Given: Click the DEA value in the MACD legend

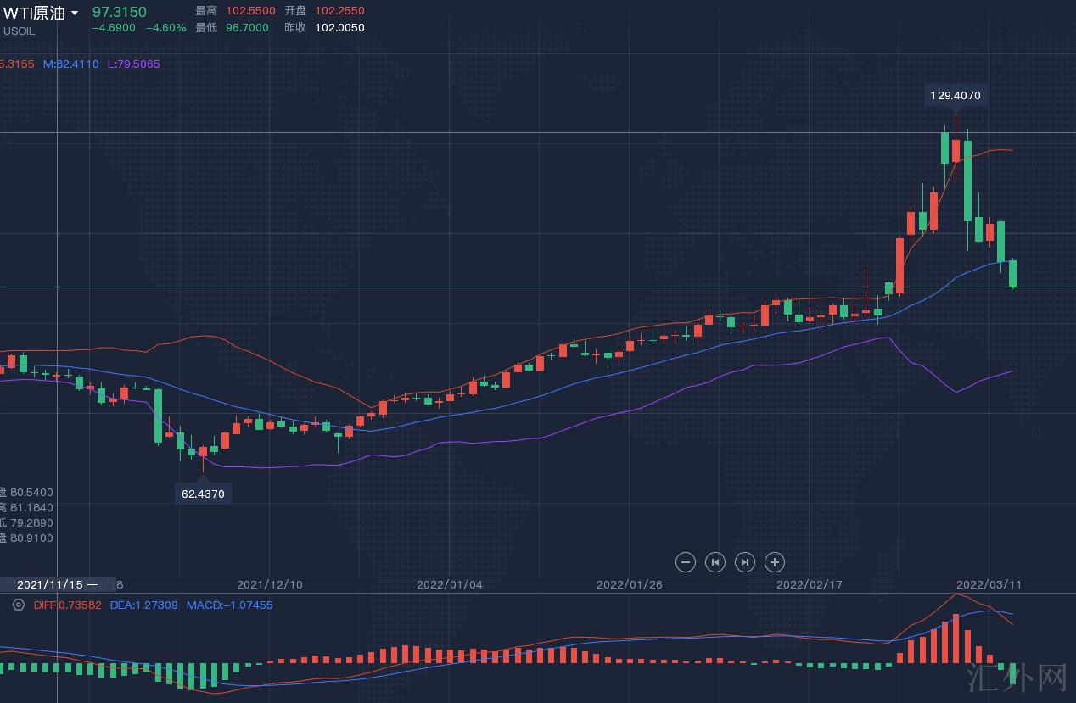Looking at the screenshot, I should coord(143,605).
